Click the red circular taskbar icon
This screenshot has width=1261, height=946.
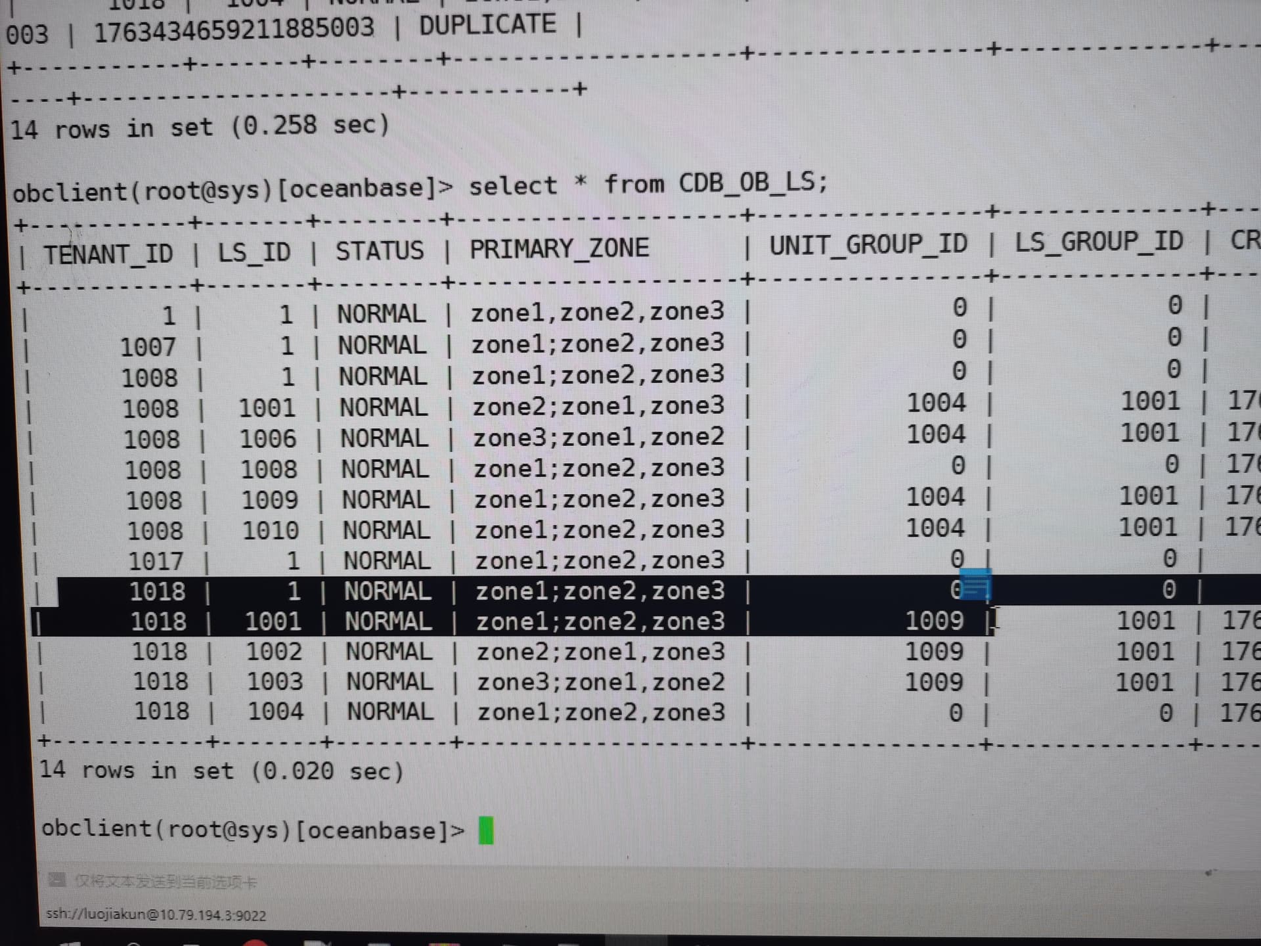(255, 943)
